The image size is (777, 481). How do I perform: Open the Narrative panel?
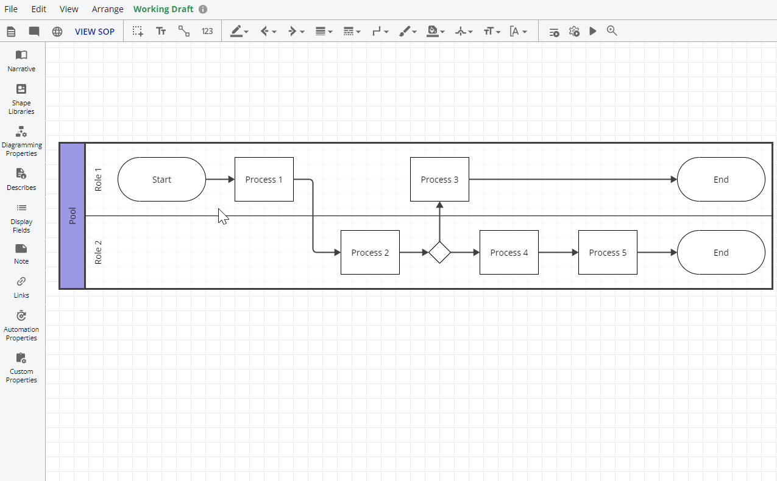coord(21,60)
